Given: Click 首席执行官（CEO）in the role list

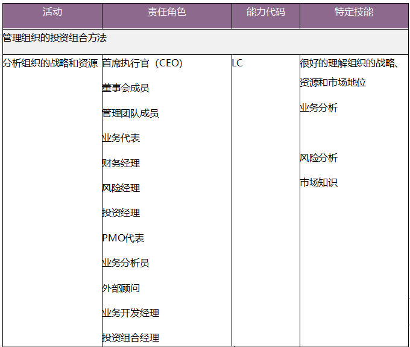Looking at the screenshot, I should (x=142, y=63).
